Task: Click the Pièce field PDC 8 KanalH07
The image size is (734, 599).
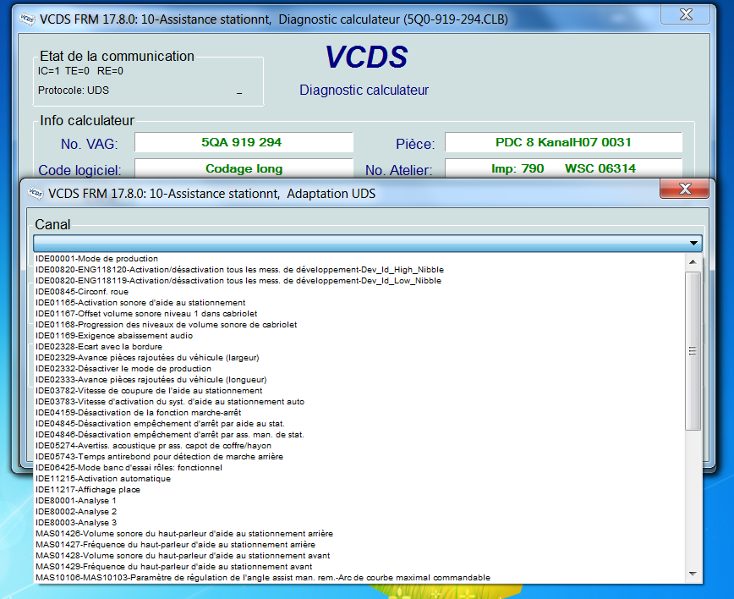Action: pos(563,143)
